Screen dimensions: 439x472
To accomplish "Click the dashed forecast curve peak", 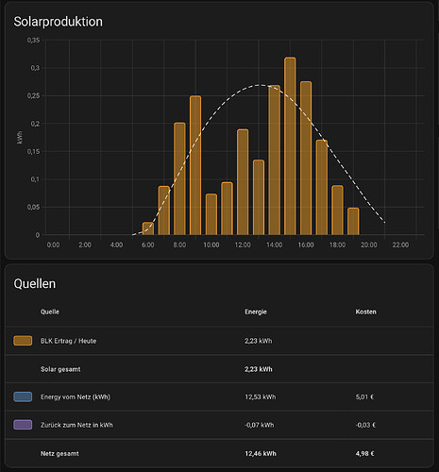I will [260, 85].
